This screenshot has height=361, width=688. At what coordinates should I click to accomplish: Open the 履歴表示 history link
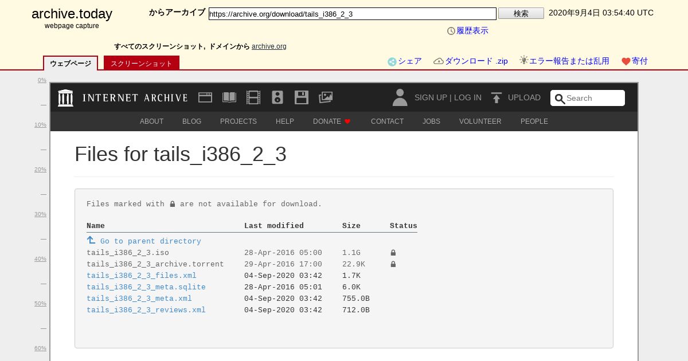tap(472, 31)
